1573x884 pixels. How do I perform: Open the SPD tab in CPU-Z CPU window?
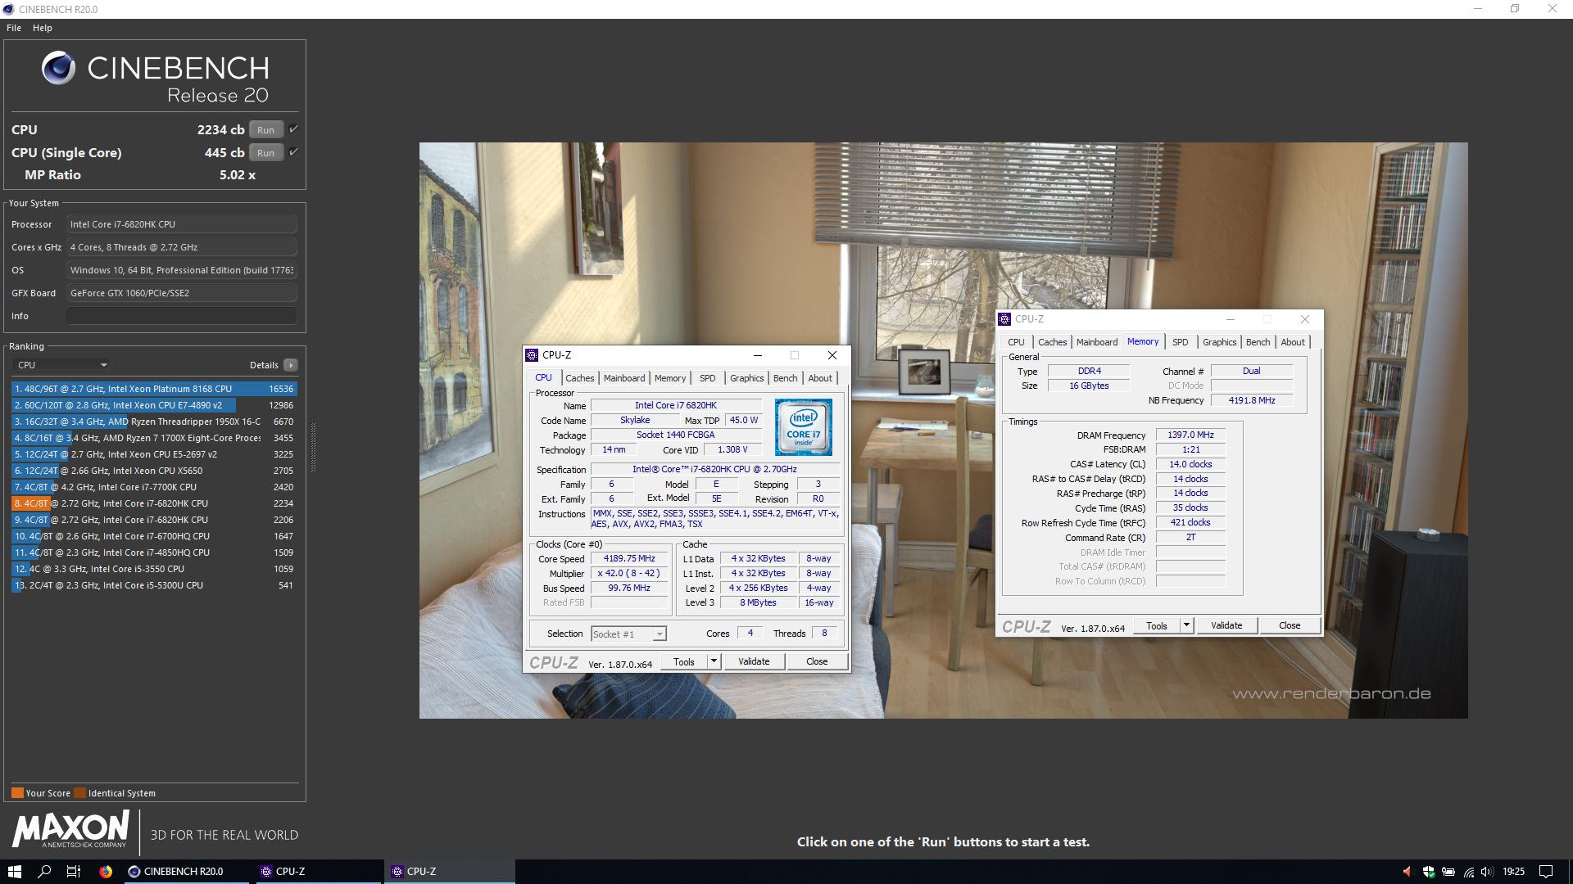point(708,378)
